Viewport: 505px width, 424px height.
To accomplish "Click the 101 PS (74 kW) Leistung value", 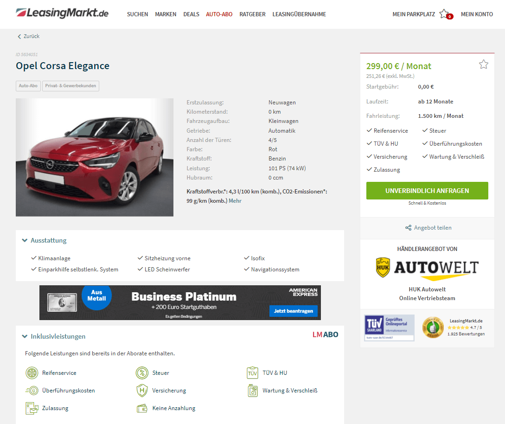I will (288, 168).
